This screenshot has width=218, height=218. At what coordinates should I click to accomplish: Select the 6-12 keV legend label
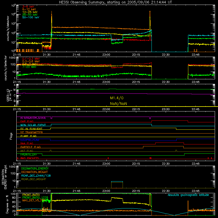pyautogui.click(x=29, y=9)
